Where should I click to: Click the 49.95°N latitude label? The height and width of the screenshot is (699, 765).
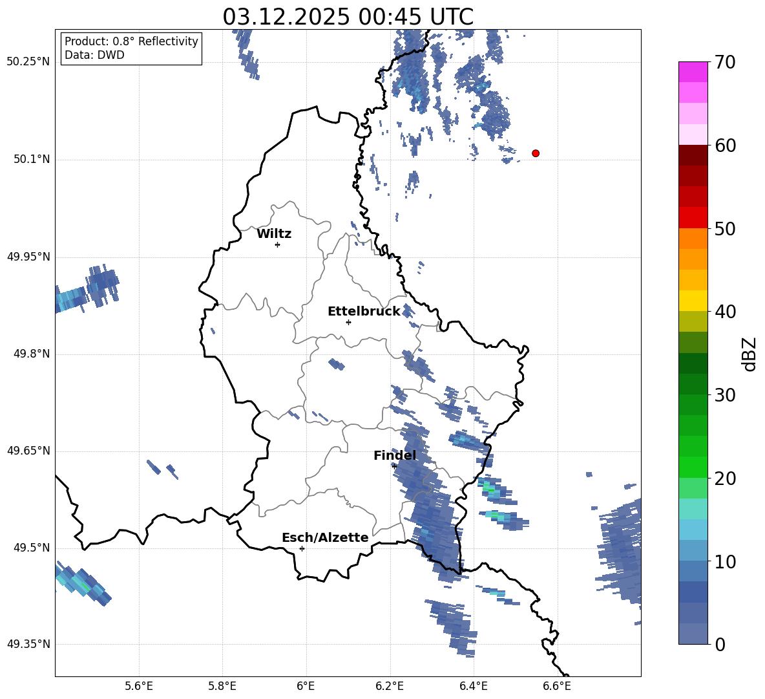[28, 257]
